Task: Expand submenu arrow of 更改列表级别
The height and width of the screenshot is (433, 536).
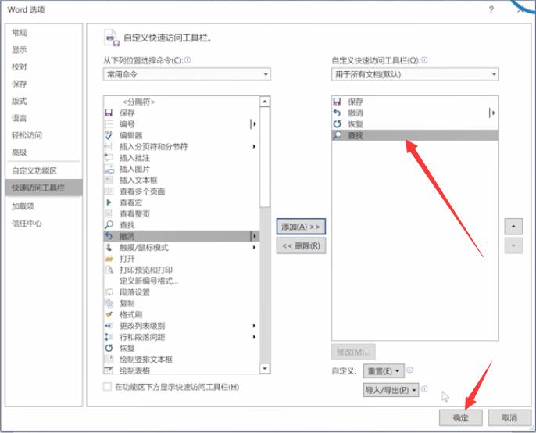Action: click(x=254, y=326)
